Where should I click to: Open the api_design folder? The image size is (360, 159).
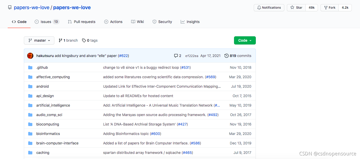pyautogui.click(x=45, y=96)
